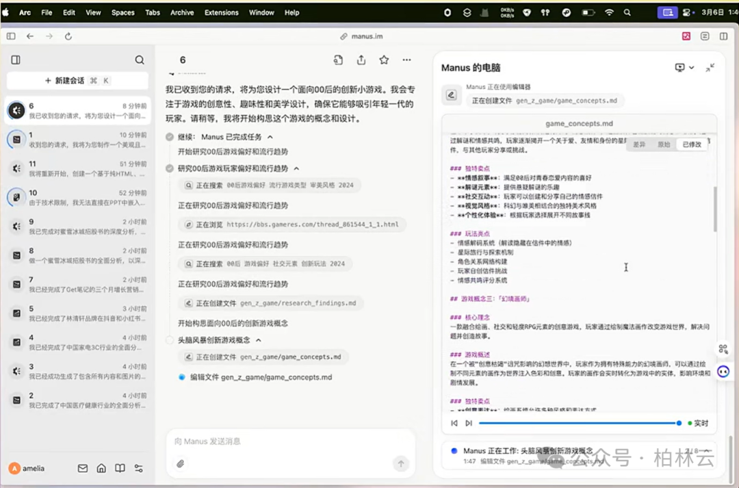This screenshot has width=739, height=488.
Task: Open the Extensions menu in menu bar
Action: [222, 13]
